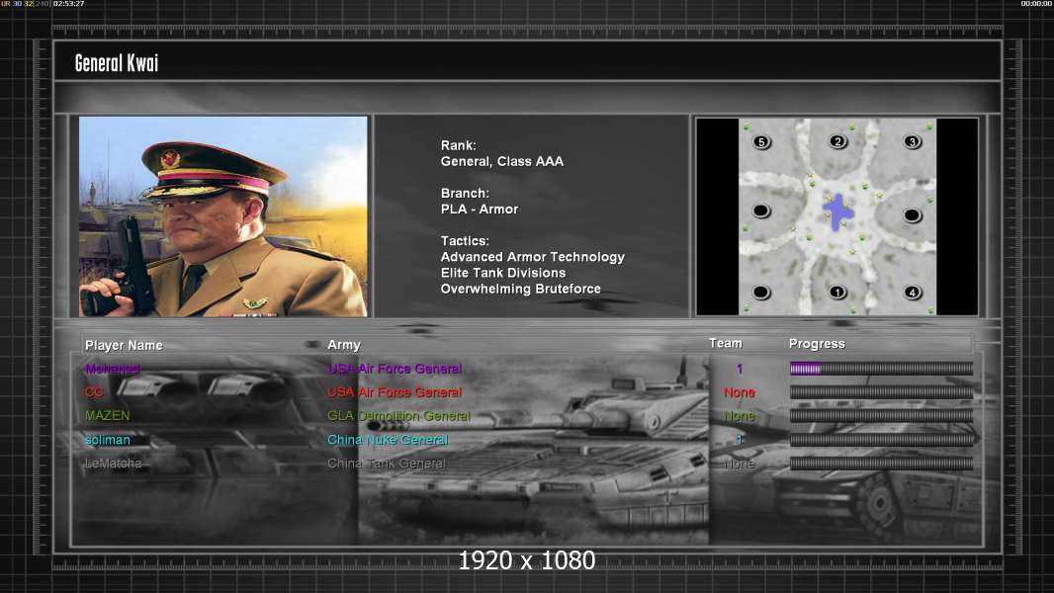Click MAZEN's green 'None' team value
This screenshot has height=593, width=1054.
click(740, 416)
